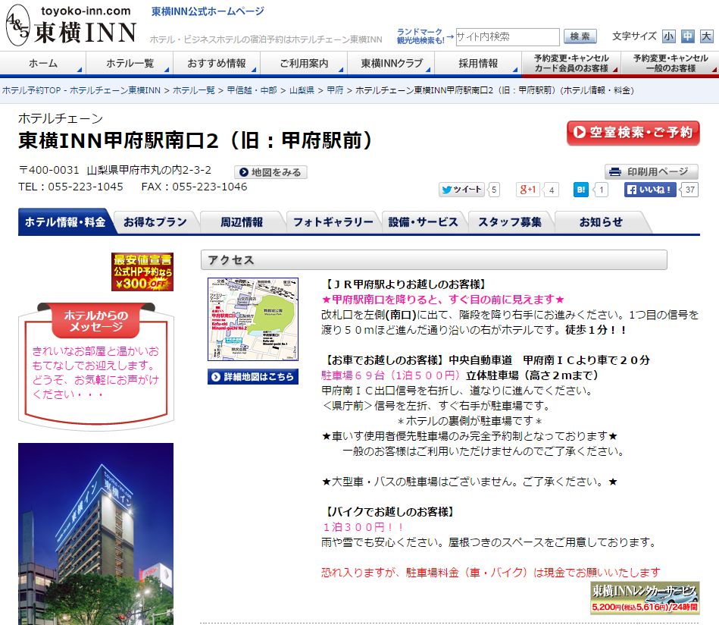The width and height of the screenshot is (719, 625).
Task: Click the 山梨県 breadcrumb link
Action: pyautogui.click(x=302, y=90)
